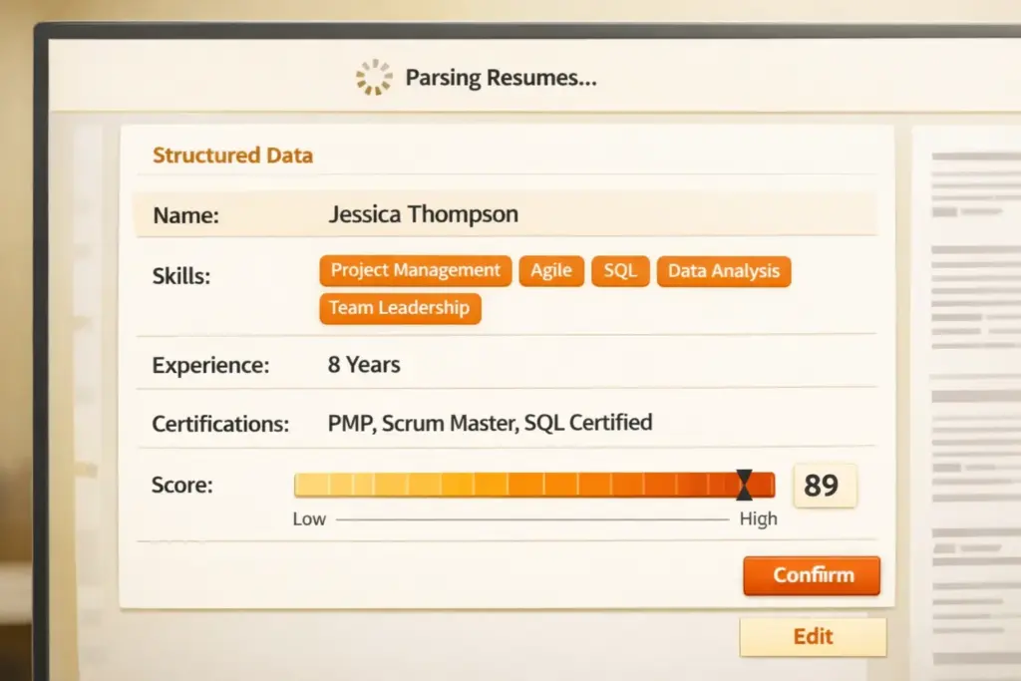
Task: Click the Edit button
Action: (813, 636)
